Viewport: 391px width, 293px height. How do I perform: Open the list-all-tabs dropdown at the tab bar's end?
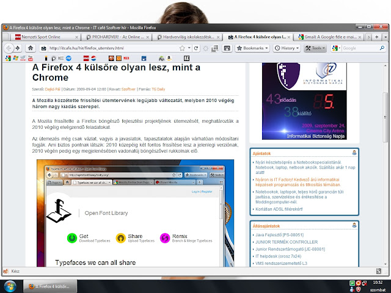point(386,37)
